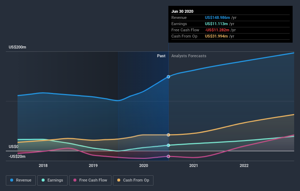Viewport: 300px width, 191px height.
Task: Click the US$11.113m earnings value
Action: 216,24
